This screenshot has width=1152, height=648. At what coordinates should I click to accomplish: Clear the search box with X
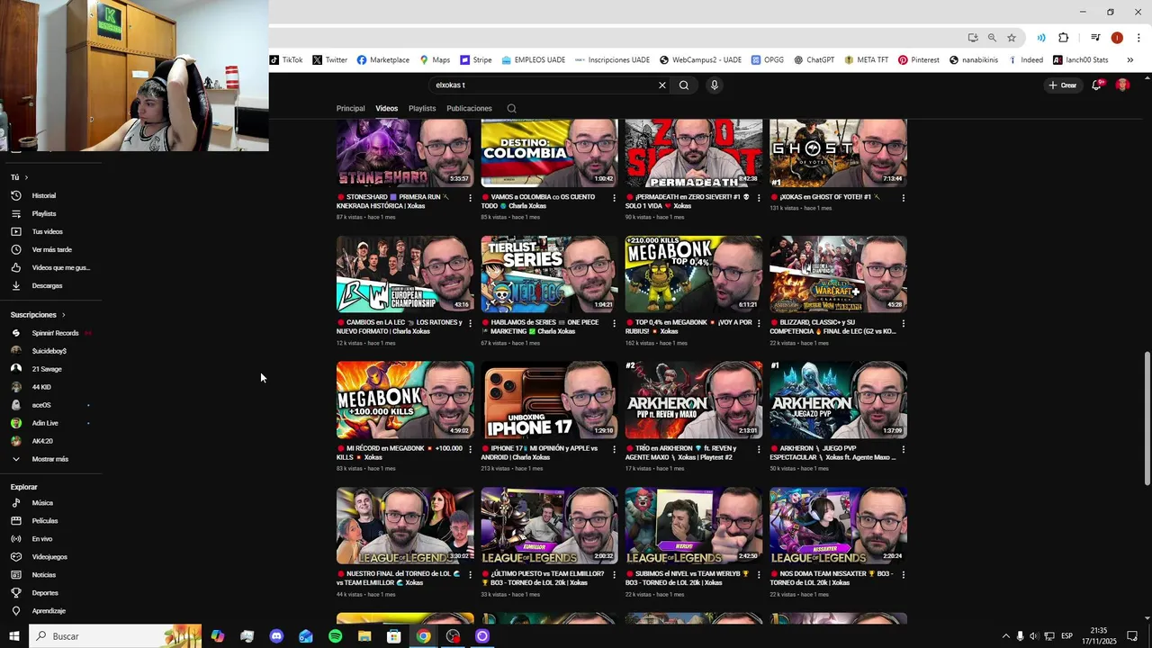[x=662, y=85]
